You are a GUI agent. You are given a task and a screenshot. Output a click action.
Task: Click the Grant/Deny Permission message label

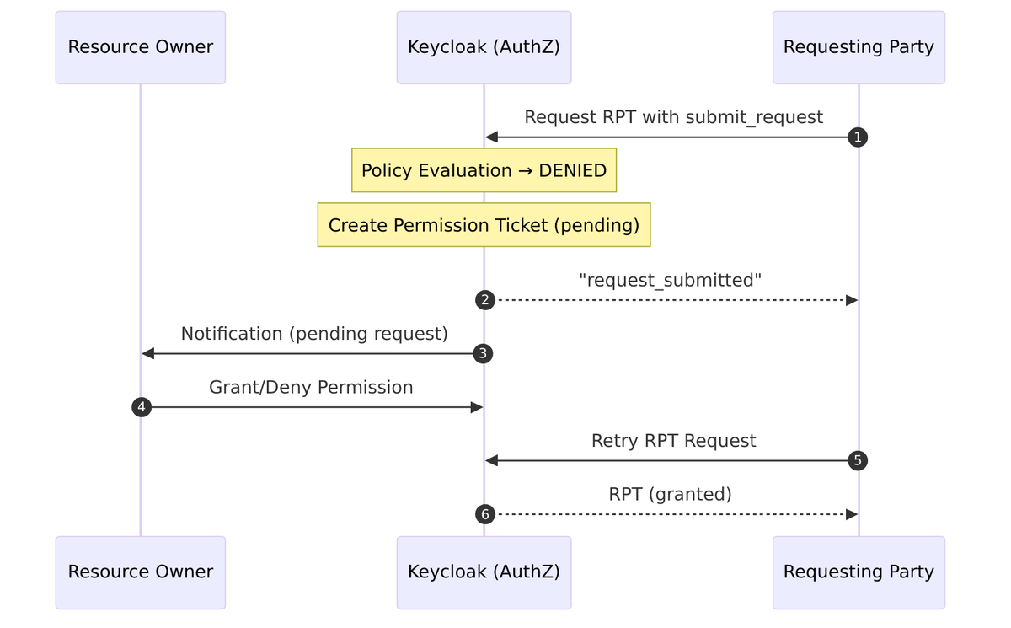point(311,387)
